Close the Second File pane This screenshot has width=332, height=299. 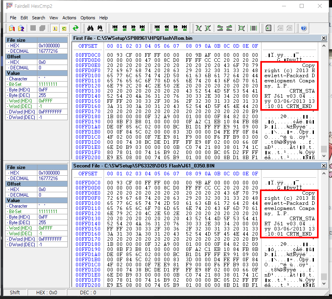tap(324, 165)
